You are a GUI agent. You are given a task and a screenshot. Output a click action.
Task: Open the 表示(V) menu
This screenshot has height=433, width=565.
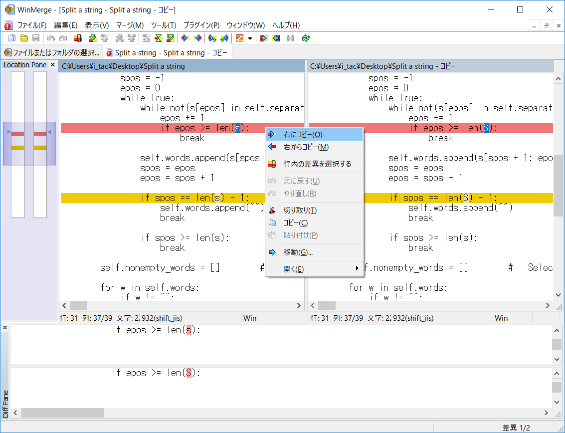coord(97,25)
